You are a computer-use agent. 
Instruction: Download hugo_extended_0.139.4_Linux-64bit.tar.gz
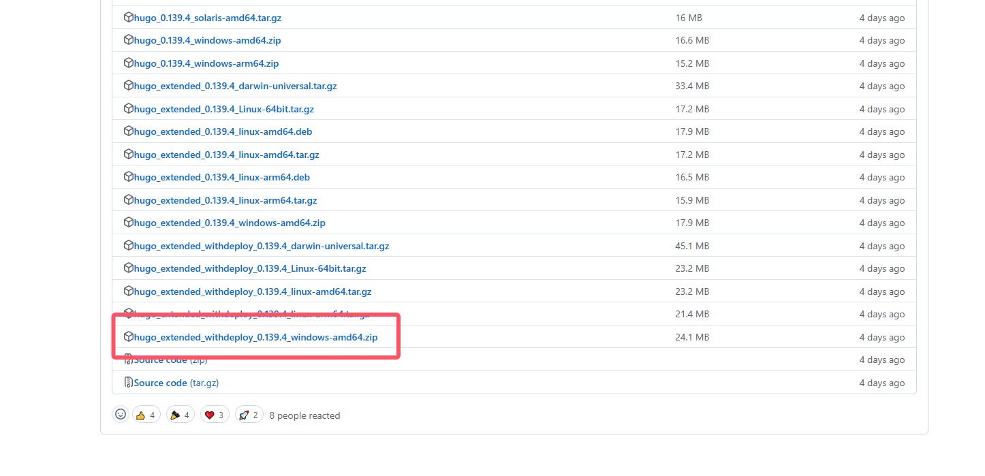pyautogui.click(x=224, y=109)
